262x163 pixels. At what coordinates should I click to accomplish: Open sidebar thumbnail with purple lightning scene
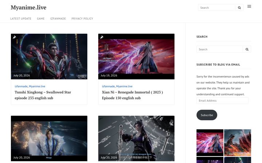[210, 143]
